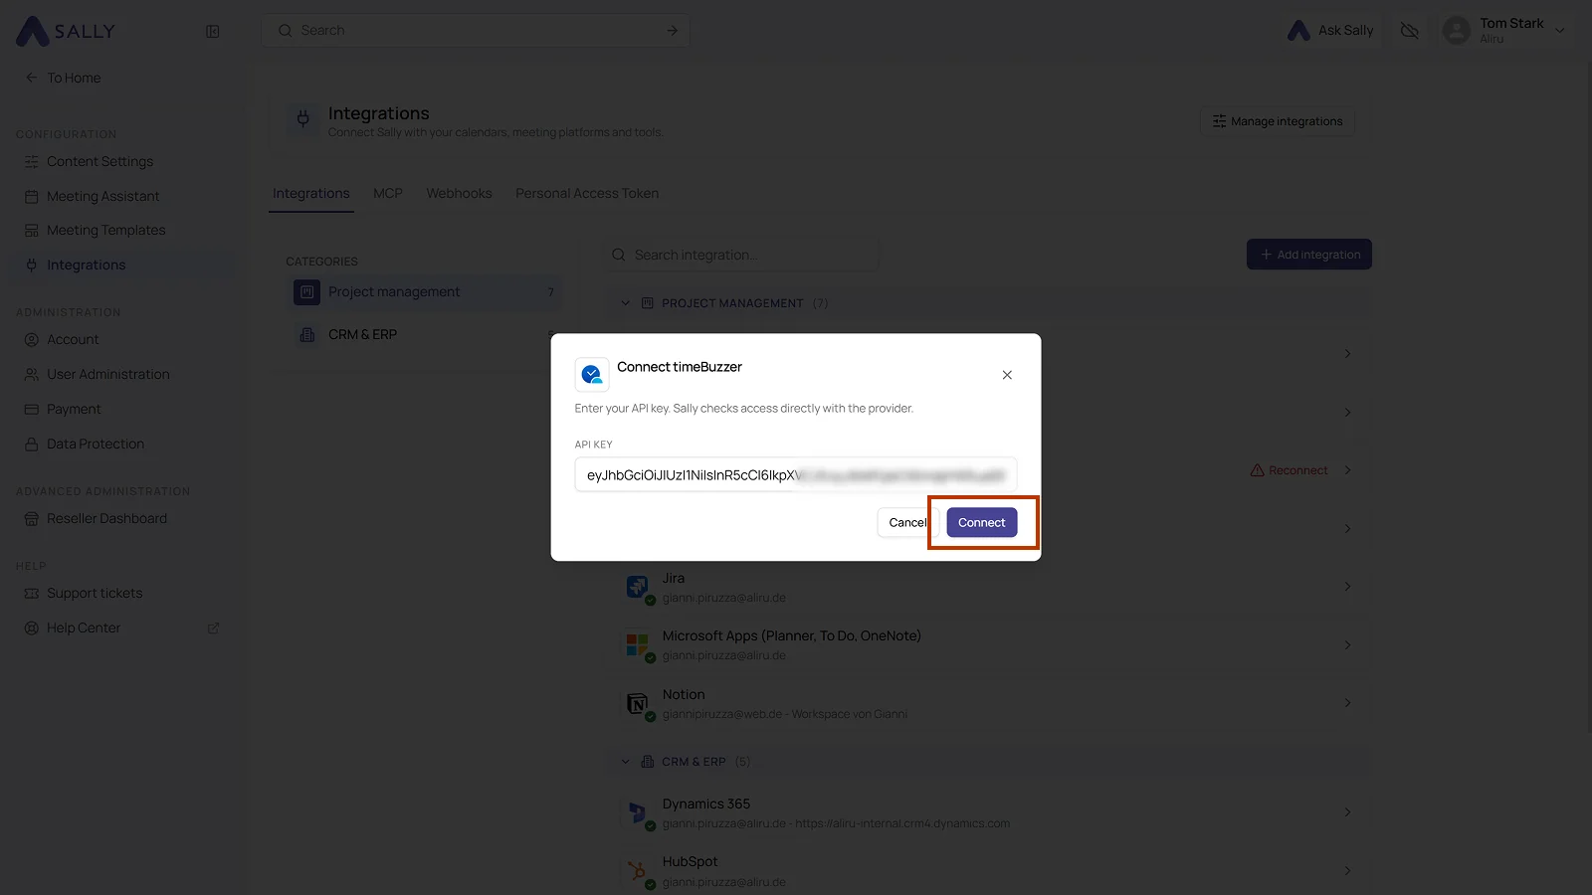Click the external link icon next to Help Center
This screenshot has height=895, width=1592.
coord(213,627)
